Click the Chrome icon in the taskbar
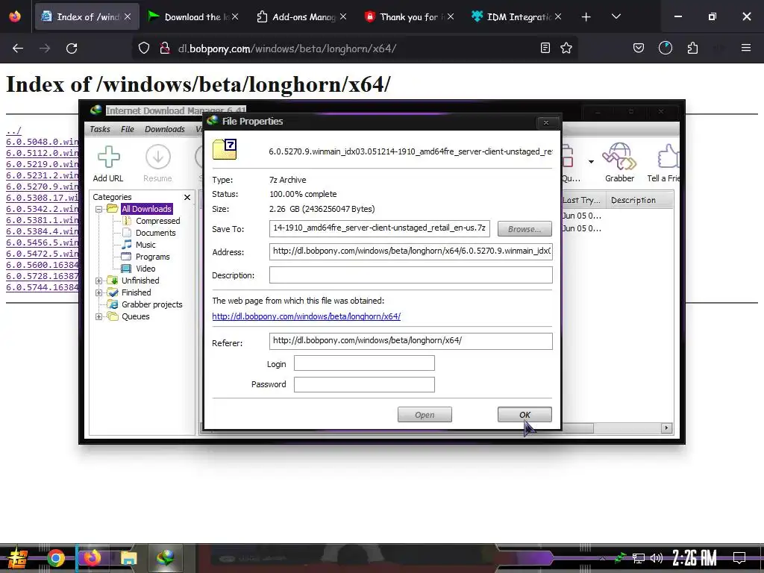The height and width of the screenshot is (573, 764). [56, 558]
